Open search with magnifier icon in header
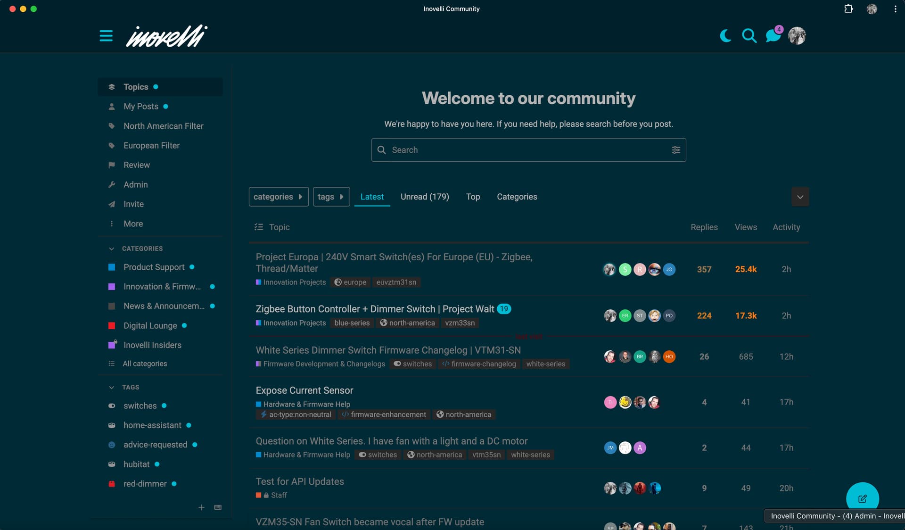The image size is (905, 530). pos(749,36)
